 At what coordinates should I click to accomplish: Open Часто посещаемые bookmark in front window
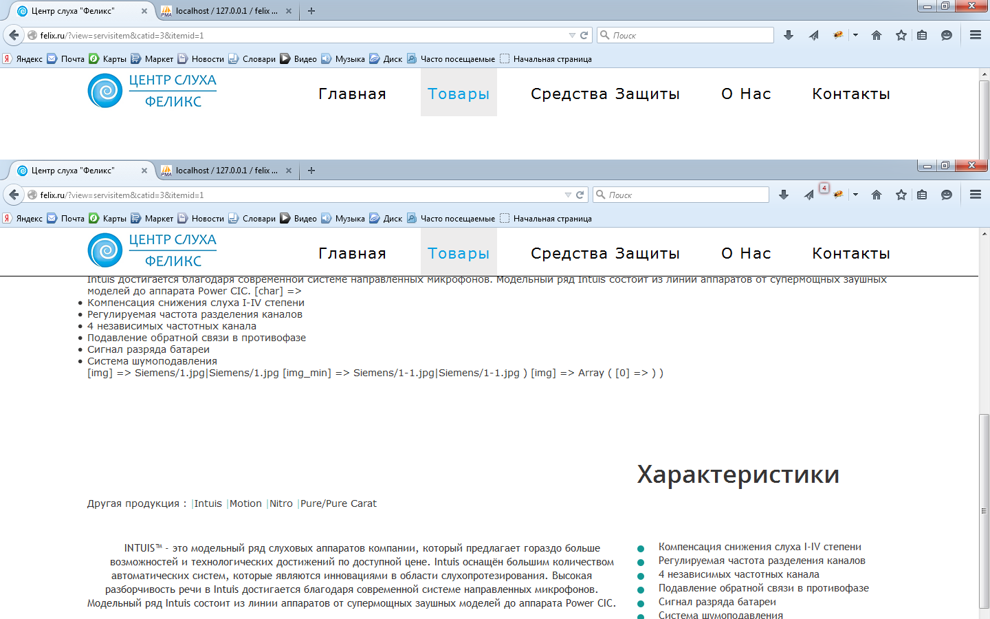[x=451, y=219]
